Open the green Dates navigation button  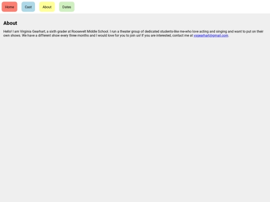[x=66, y=7]
